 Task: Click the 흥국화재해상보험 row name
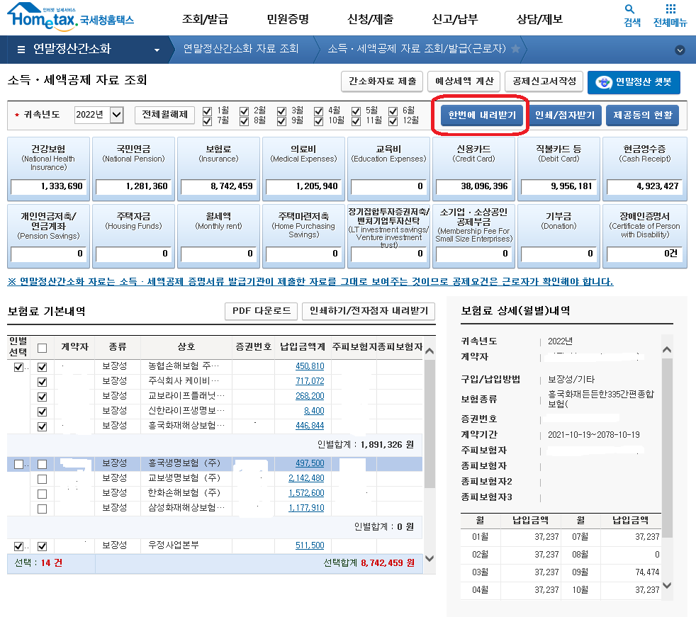coord(186,425)
